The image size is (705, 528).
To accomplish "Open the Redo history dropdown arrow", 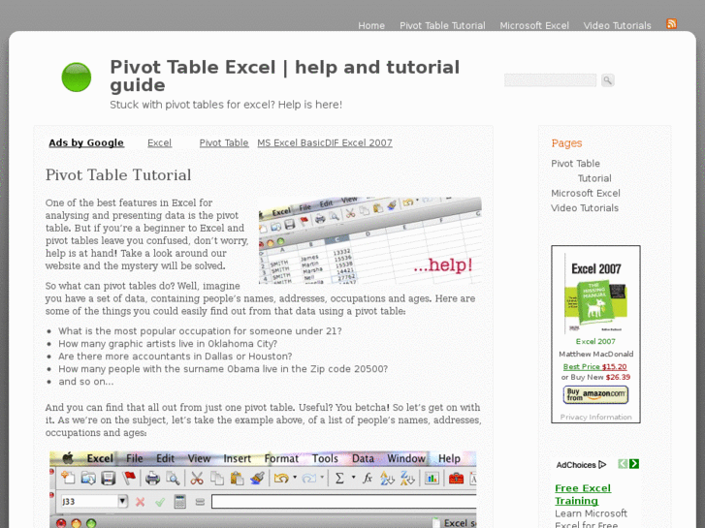I will tap(322, 478).
